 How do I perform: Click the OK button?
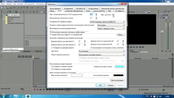pos(100,85)
